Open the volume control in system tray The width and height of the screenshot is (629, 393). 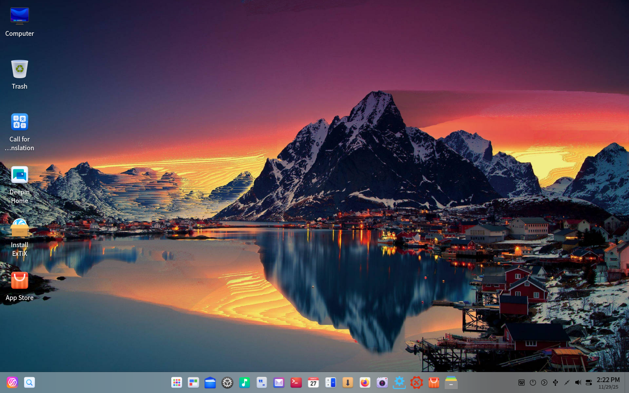tap(578, 383)
